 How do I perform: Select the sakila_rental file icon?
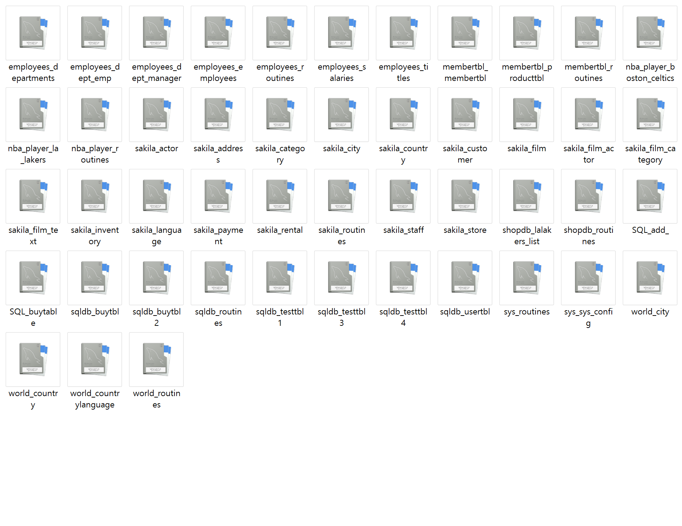pyautogui.click(x=280, y=196)
